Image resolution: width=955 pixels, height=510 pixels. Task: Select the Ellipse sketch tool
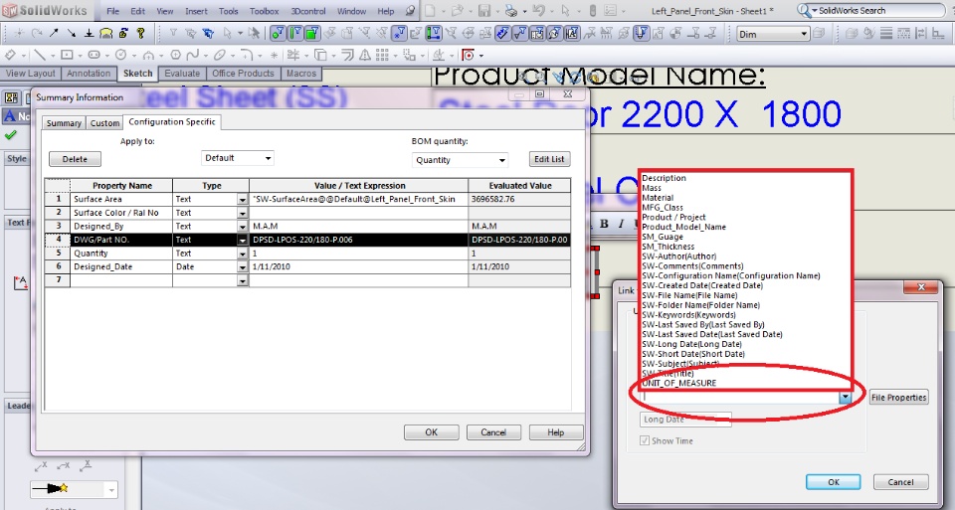point(219,55)
